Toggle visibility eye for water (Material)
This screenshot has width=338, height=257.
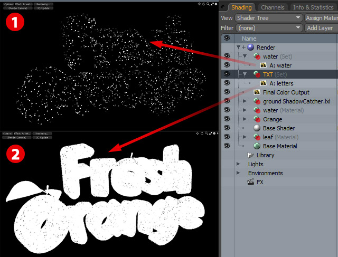(227, 110)
